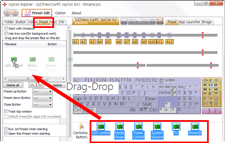Click the Filename column header
The height and width of the screenshot is (143, 225).
pyautogui.click(x=25, y=44)
